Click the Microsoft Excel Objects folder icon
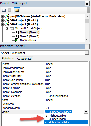Screen dimensions: 91x126 point(12,28)
